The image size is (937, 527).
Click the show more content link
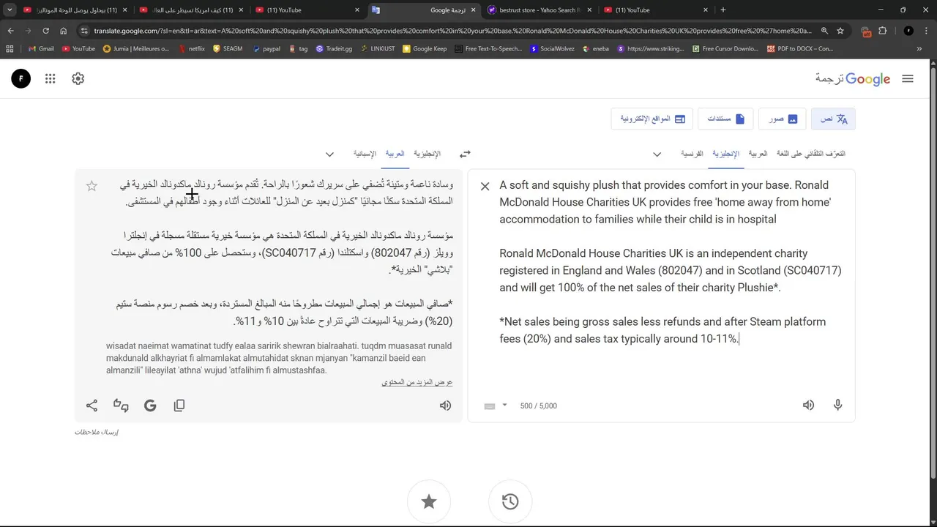417,382
